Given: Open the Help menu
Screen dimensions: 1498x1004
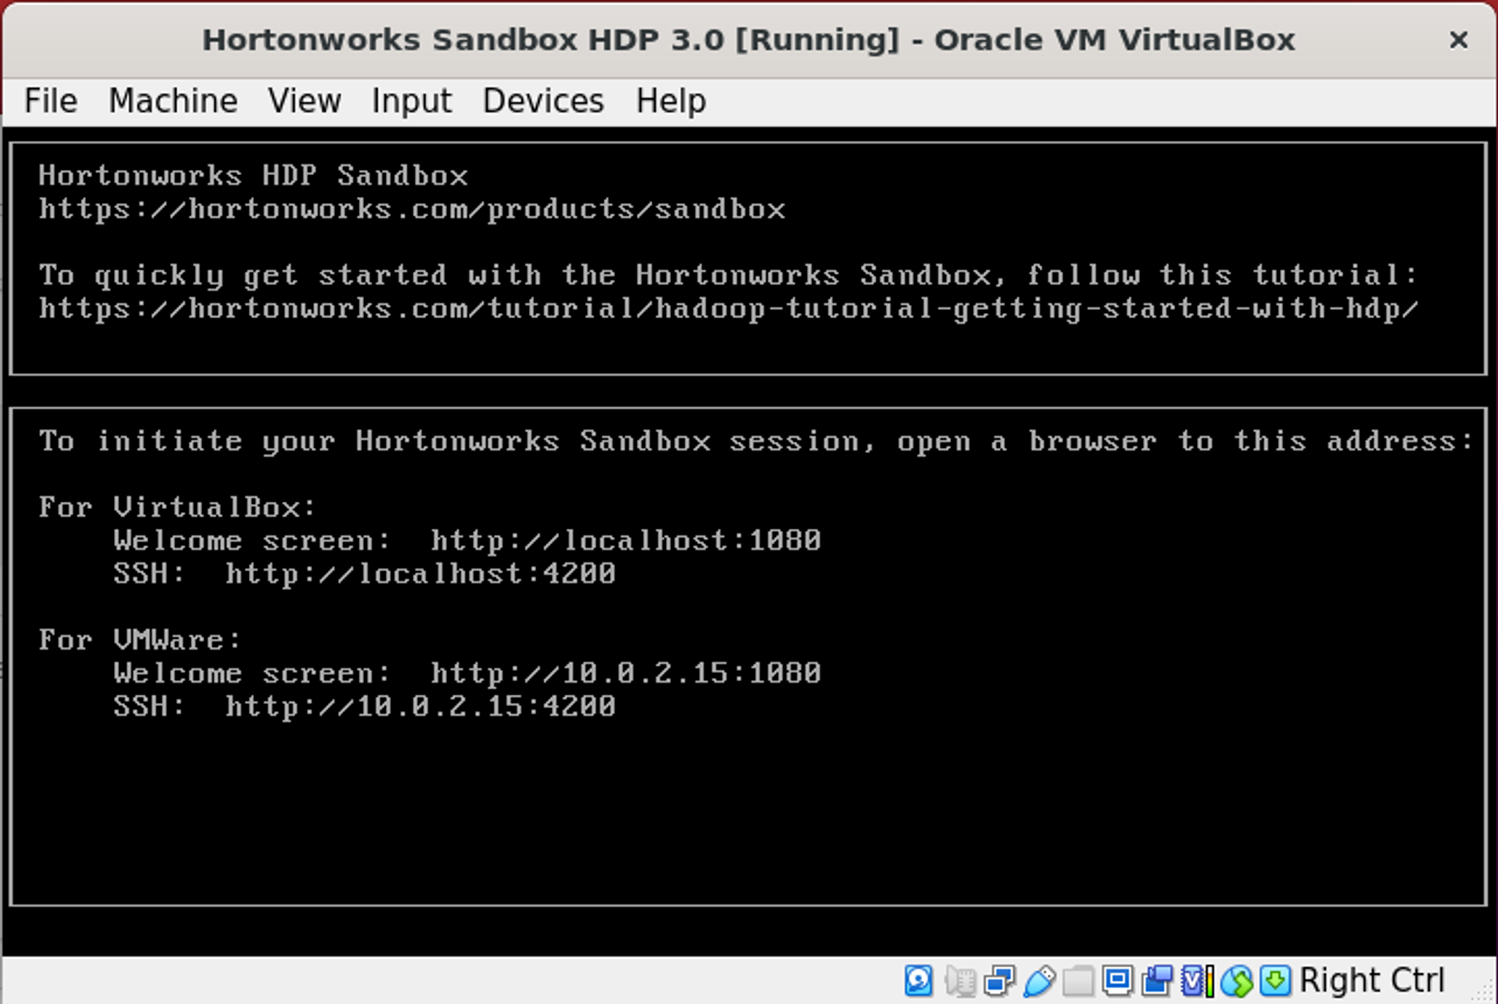Looking at the screenshot, I should pos(671,101).
